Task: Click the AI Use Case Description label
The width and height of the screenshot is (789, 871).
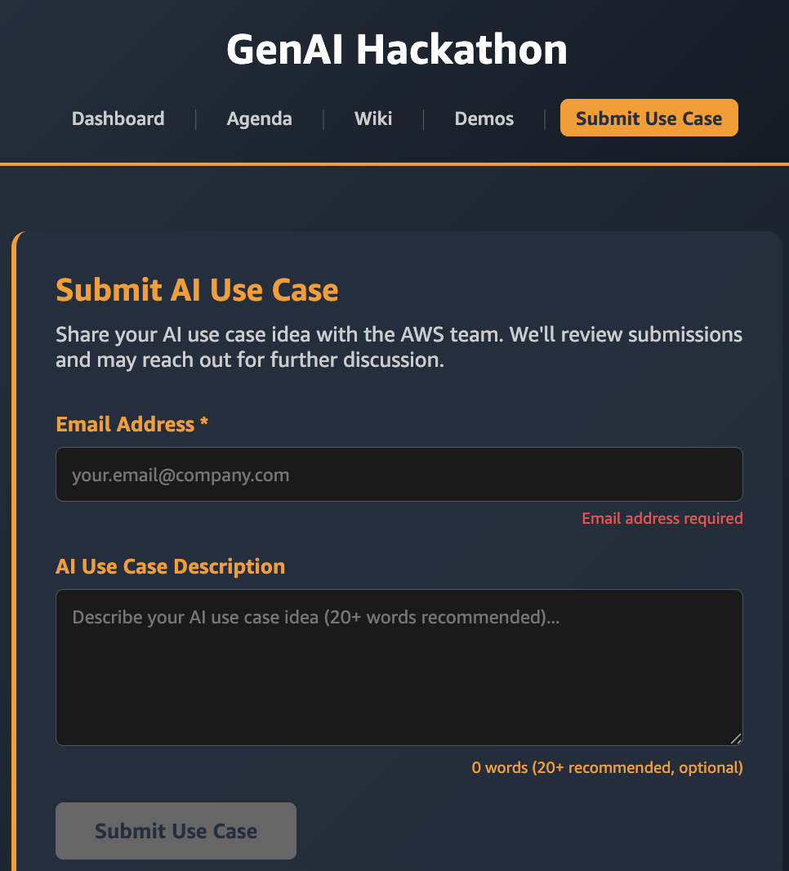Action: pos(170,565)
